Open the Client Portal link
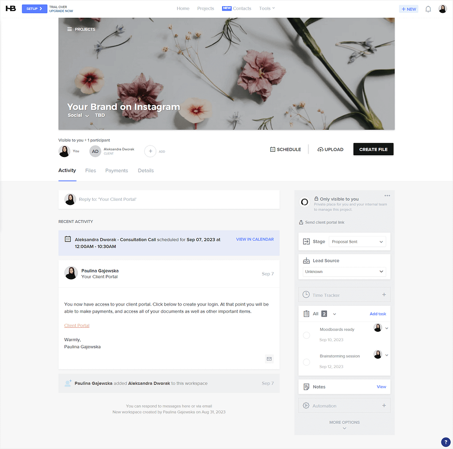The width and height of the screenshot is (453, 449). [77, 326]
